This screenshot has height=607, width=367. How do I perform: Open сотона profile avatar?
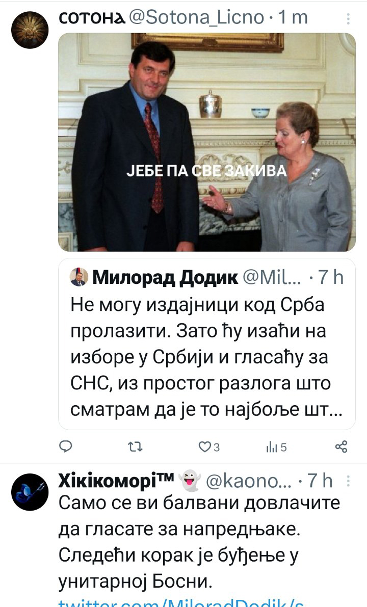tap(30, 30)
